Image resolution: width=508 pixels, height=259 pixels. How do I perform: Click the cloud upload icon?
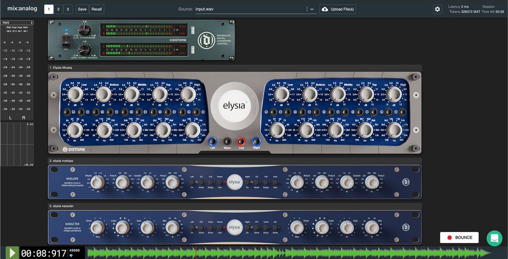pyautogui.click(x=325, y=9)
